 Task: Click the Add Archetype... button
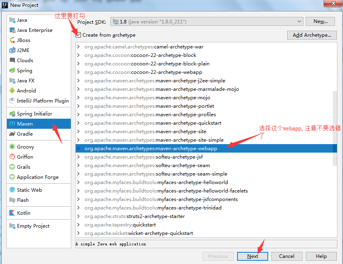[x=312, y=35]
